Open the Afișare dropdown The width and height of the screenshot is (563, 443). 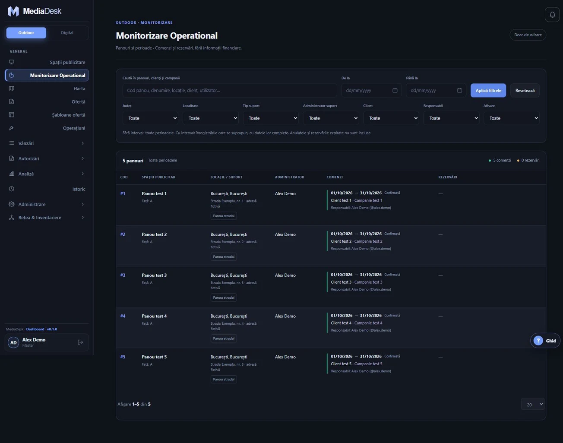pyautogui.click(x=511, y=118)
